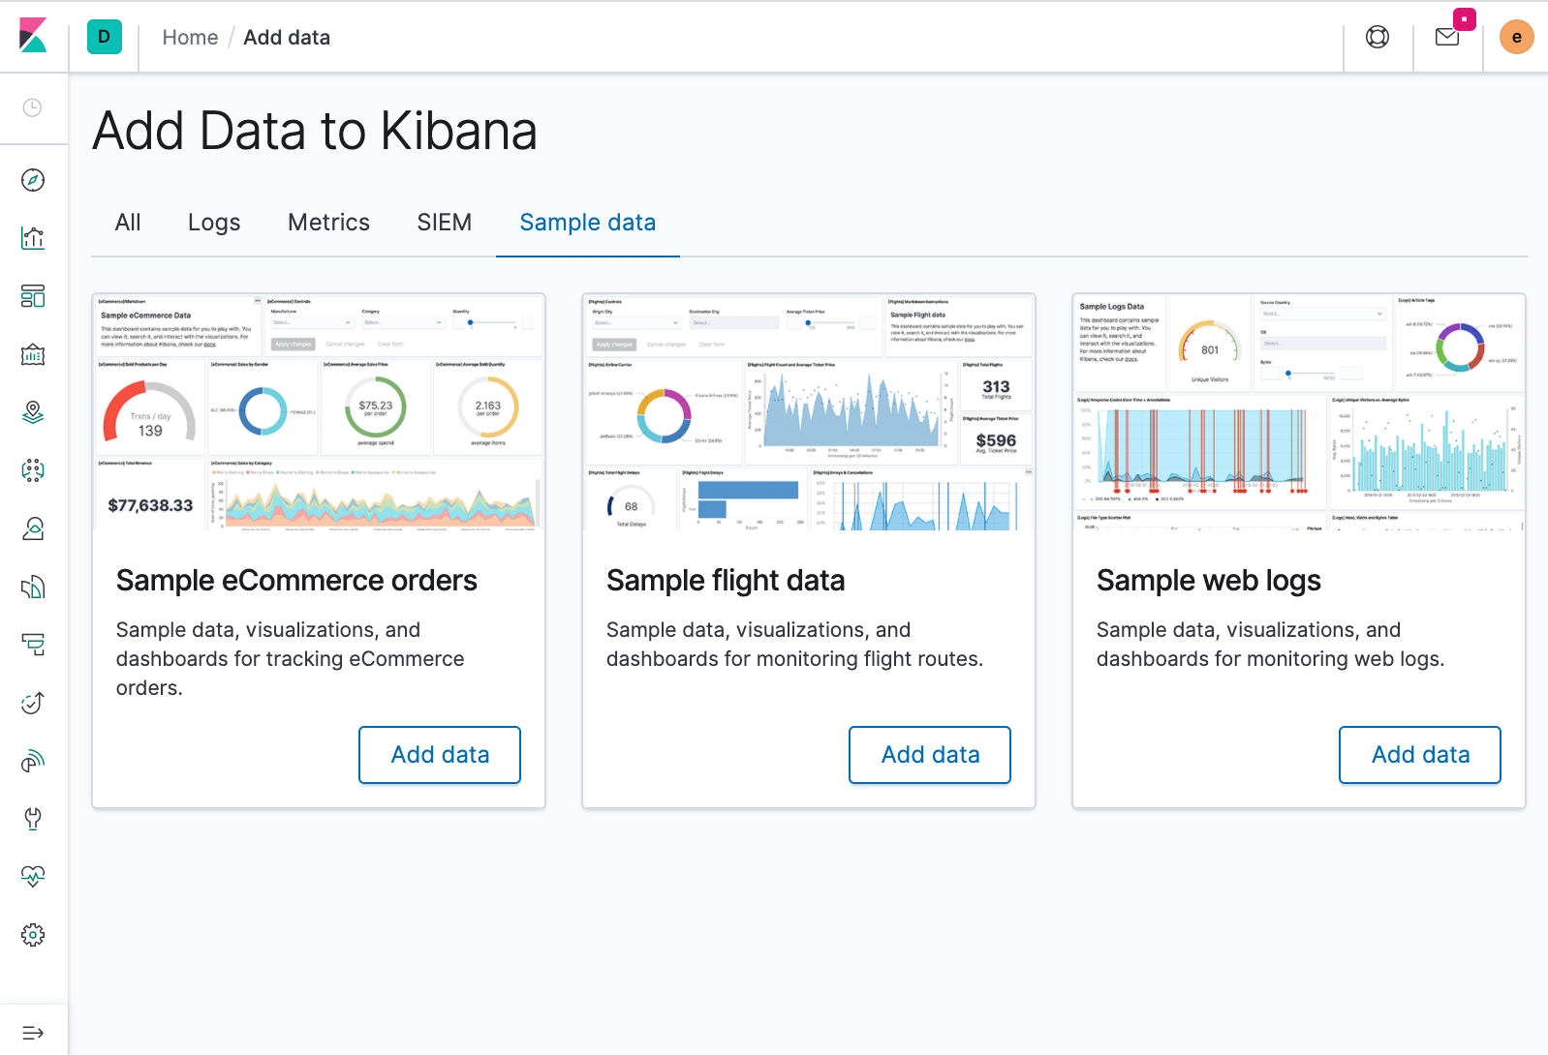Open SIEM icon in sidebar
Image resolution: width=1548 pixels, height=1055 pixels.
(x=33, y=761)
